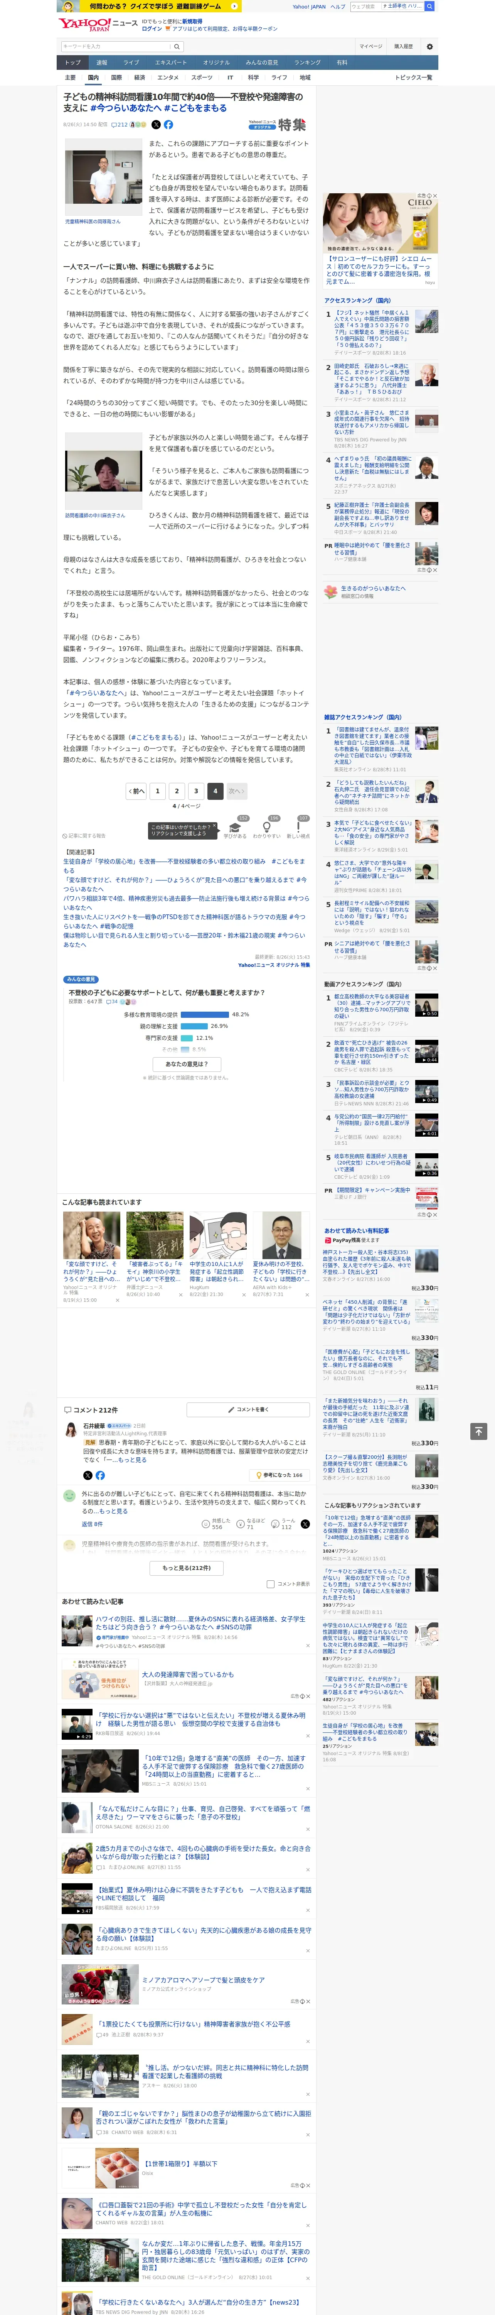Click the scroll-to-top arrow button
Viewport: 495px width, 2315px height.
[479, 1431]
